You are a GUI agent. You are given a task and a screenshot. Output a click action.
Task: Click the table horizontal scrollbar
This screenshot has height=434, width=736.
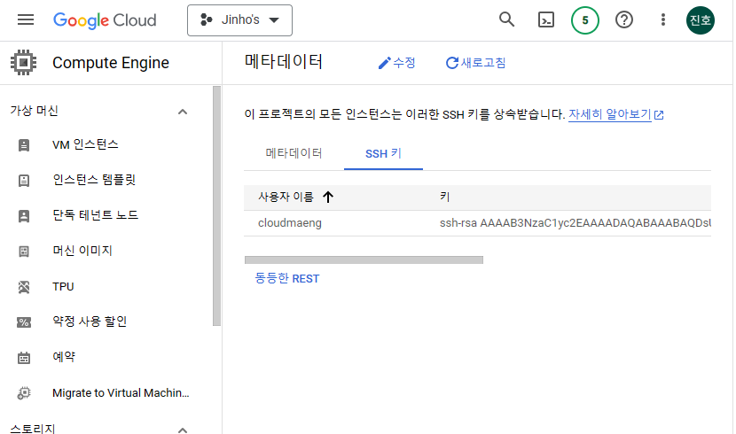tap(364, 260)
